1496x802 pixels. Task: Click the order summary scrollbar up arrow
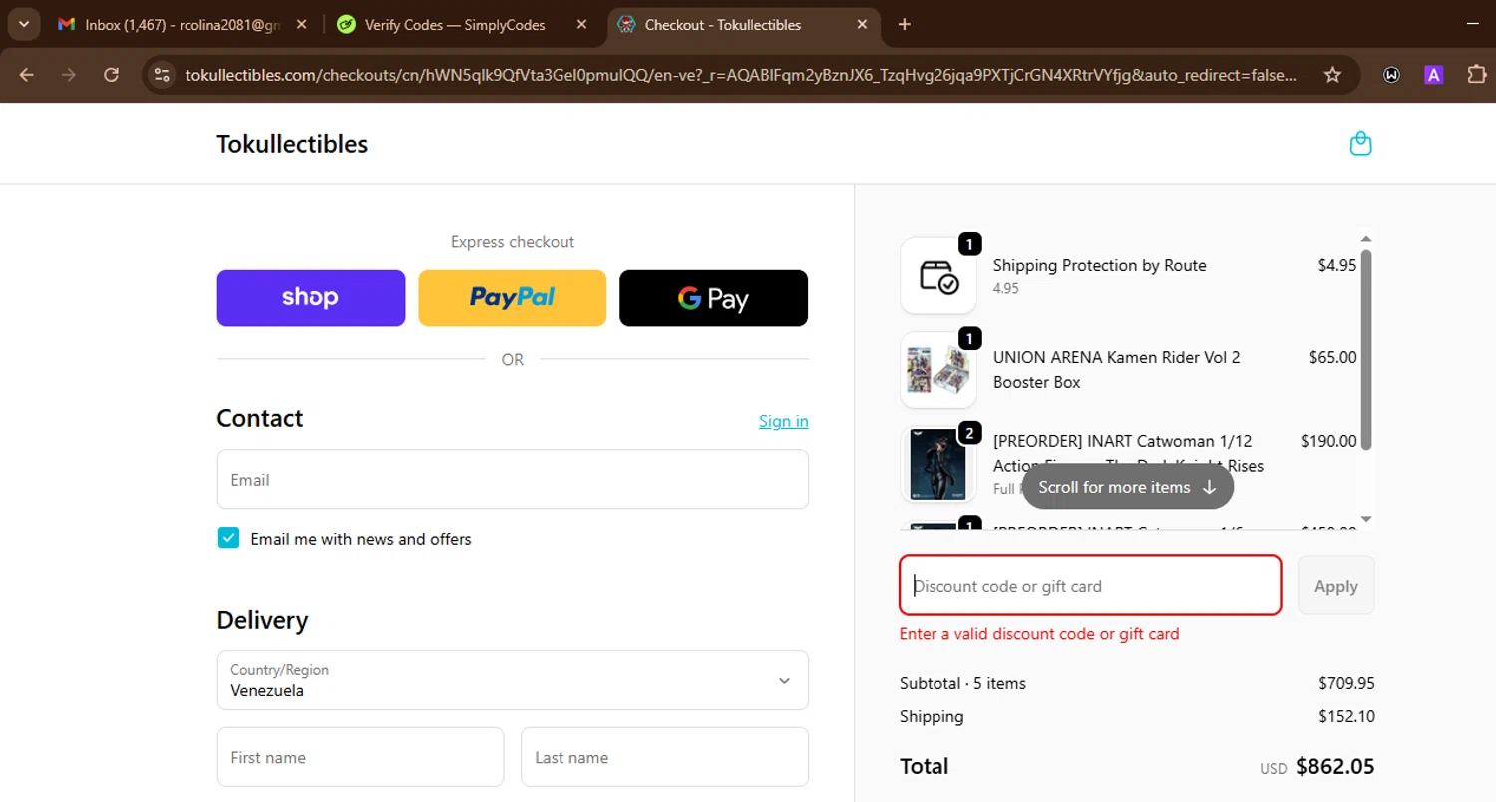1366,239
